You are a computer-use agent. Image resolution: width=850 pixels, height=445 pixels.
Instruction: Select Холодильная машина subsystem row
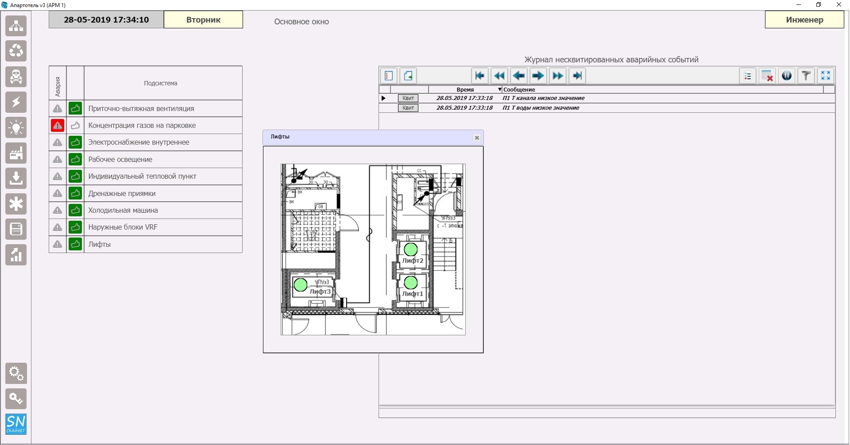pyautogui.click(x=146, y=211)
